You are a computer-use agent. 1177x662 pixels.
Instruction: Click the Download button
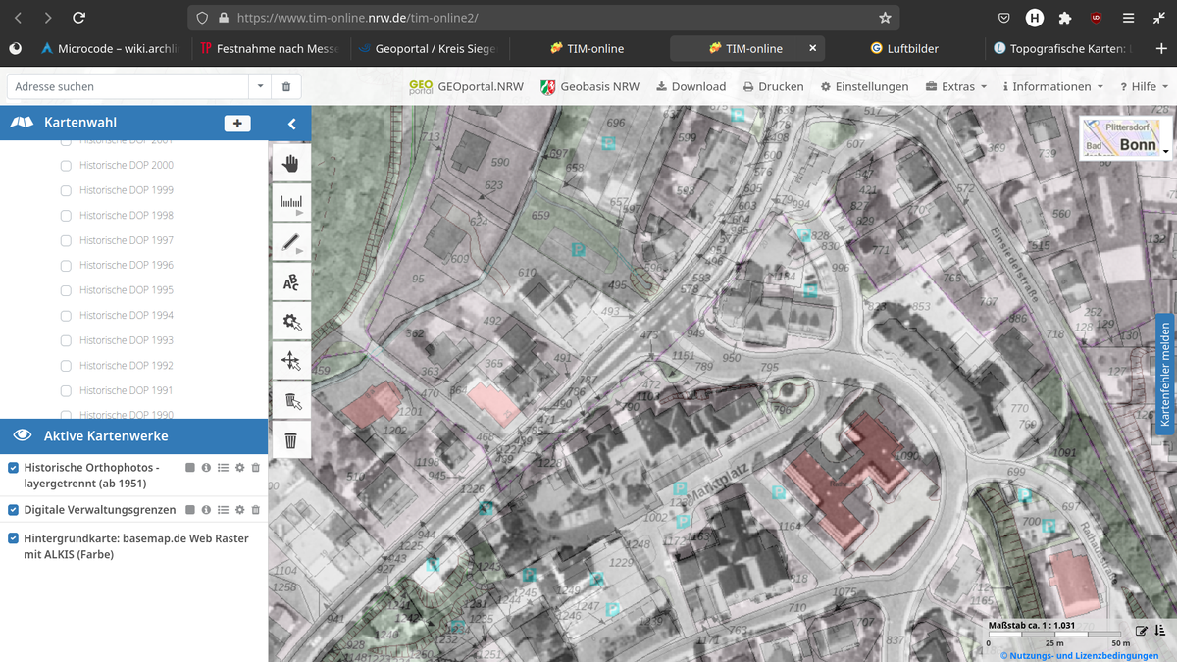click(691, 86)
